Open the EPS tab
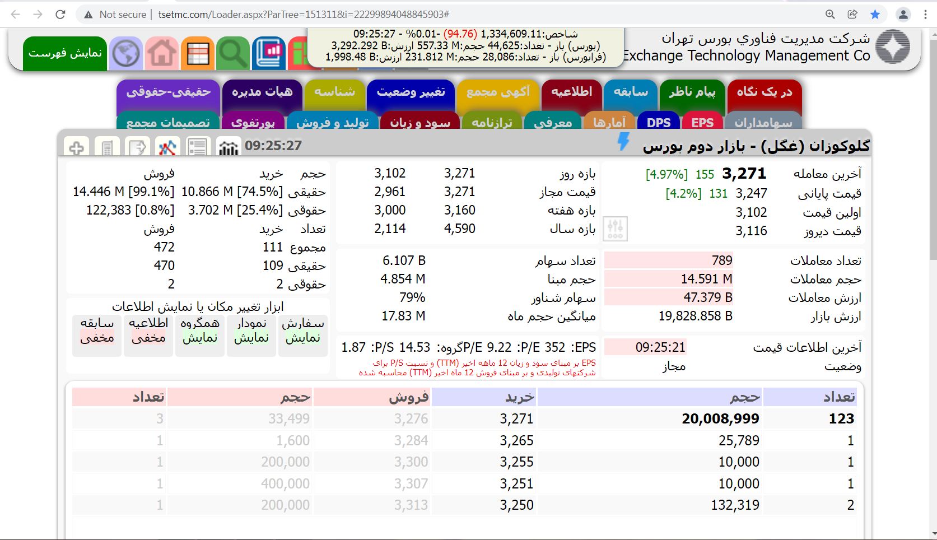Viewport: 937px width, 540px height. click(x=702, y=121)
